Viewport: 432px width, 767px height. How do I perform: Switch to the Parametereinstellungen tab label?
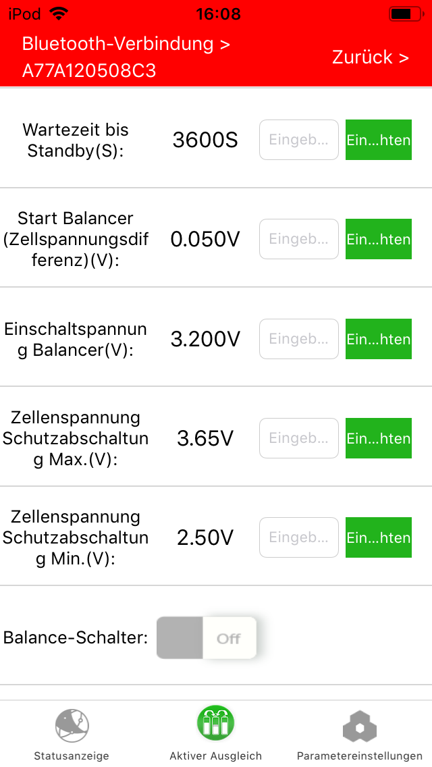coord(359,756)
